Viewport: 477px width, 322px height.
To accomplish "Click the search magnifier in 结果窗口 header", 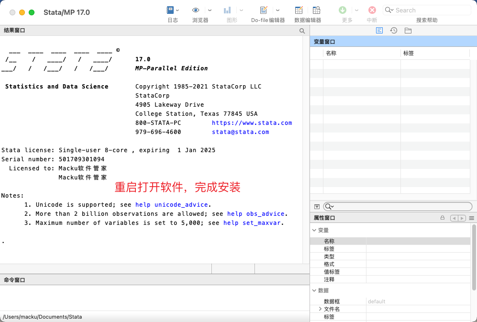I will (x=302, y=31).
